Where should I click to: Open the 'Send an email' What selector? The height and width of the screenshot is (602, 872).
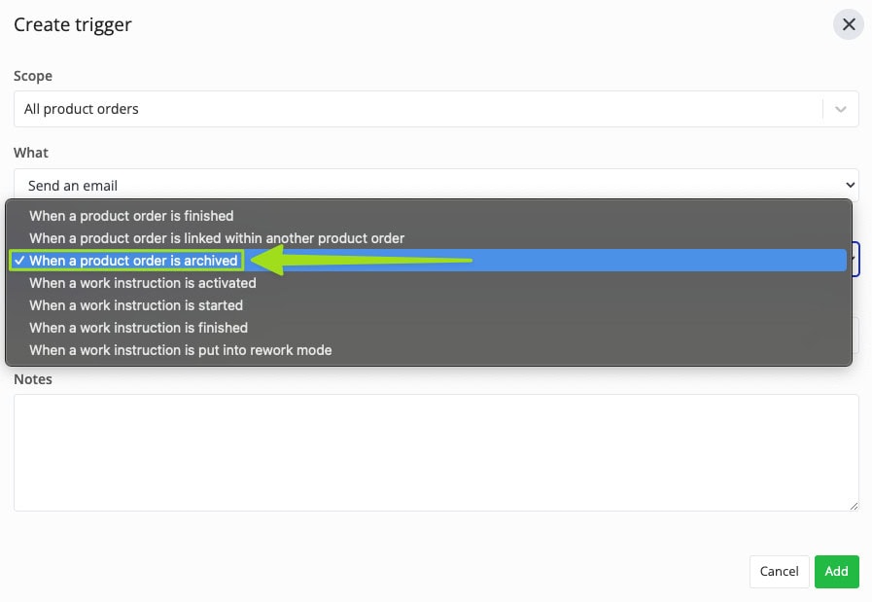click(436, 186)
